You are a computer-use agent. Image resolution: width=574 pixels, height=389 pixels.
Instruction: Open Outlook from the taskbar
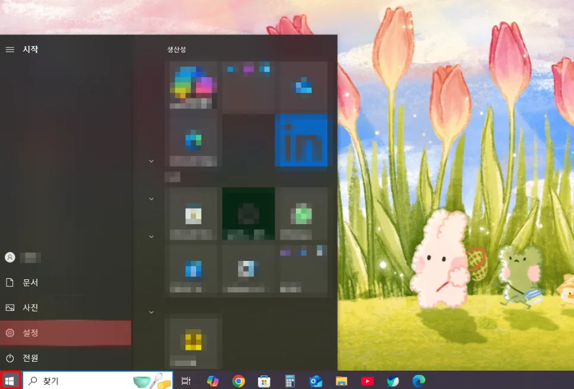coord(316,381)
